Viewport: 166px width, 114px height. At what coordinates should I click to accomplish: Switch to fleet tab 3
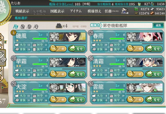point(29,27)
